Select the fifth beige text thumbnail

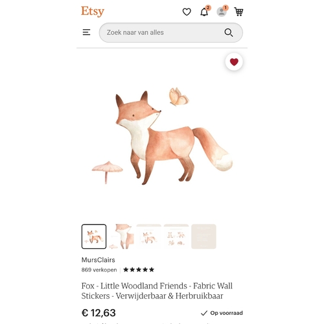coord(203,237)
